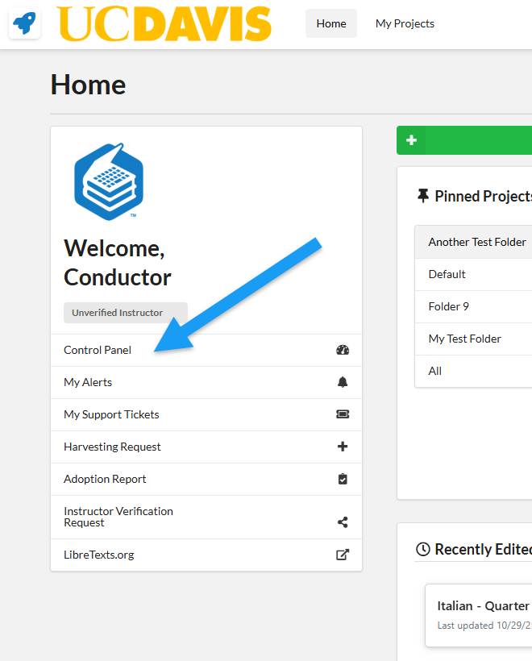Image resolution: width=532 pixels, height=661 pixels.
Task: Open My Support Tickets menu item
Action: point(206,415)
